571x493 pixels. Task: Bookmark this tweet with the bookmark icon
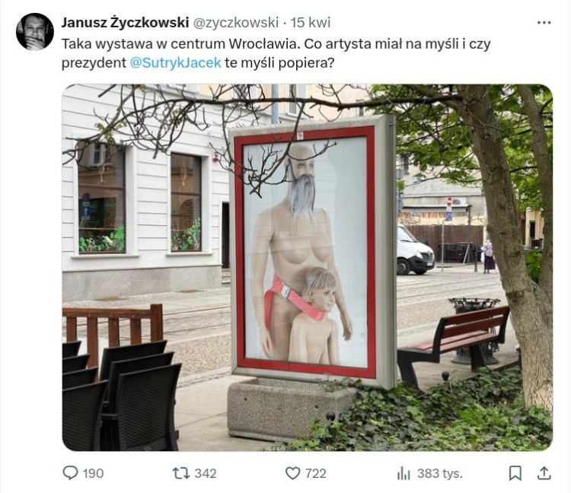(x=515, y=473)
